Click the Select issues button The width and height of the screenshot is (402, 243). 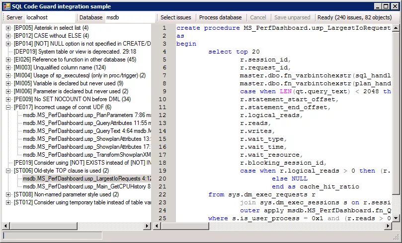click(x=176, y=17)
